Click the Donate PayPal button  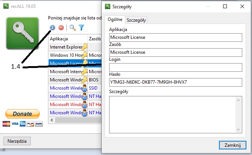pyautogui.click(x=22, y=114)
